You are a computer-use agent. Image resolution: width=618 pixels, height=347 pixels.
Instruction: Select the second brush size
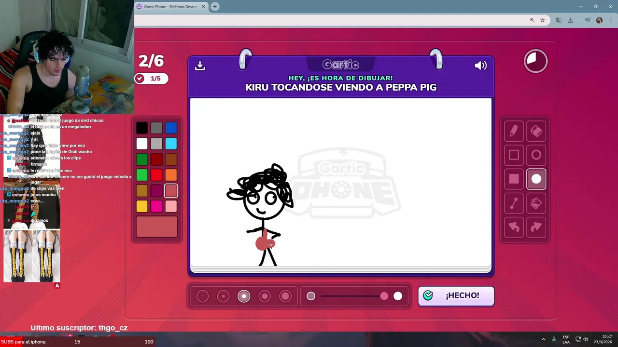[x=223, y=296]
